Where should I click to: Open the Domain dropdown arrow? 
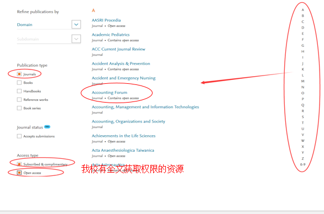(76, 24)
